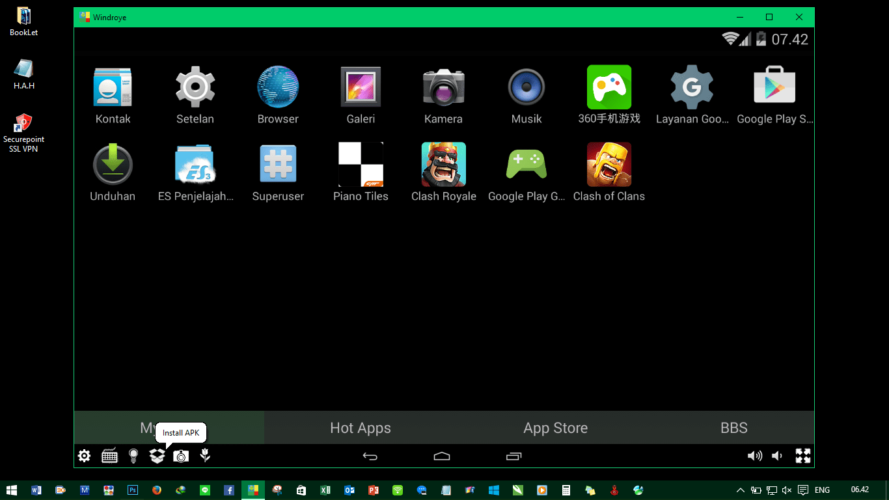Tap the Android back button
The height and width of the screenshot is (500, 889).
[370, 456]
